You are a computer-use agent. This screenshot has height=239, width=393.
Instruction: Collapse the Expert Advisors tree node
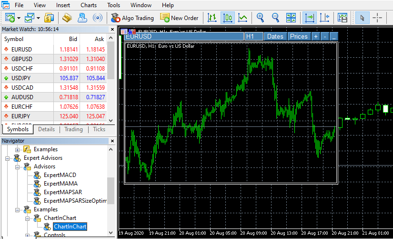(x=7, y=158)
